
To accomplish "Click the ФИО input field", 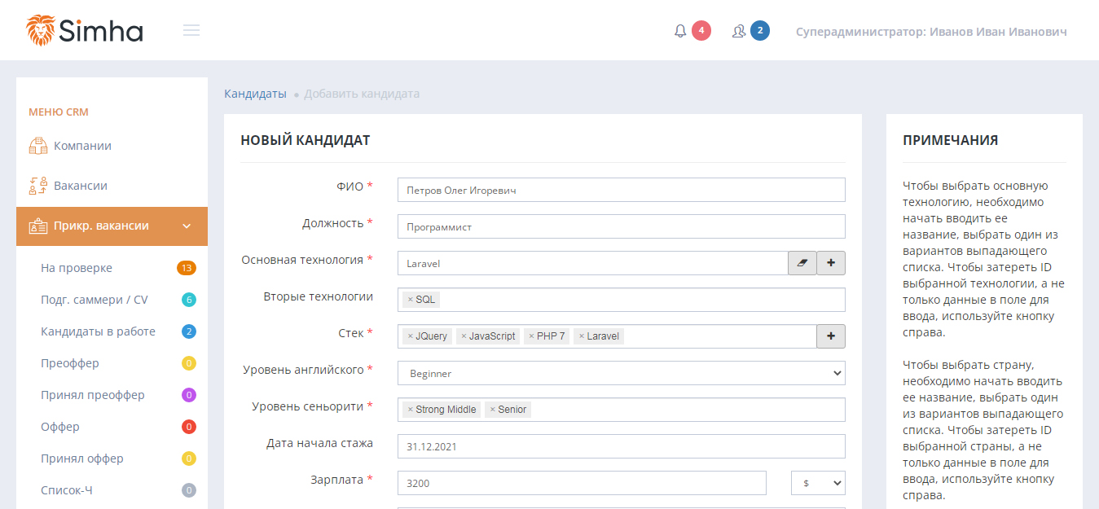I will tap(621, 190).
